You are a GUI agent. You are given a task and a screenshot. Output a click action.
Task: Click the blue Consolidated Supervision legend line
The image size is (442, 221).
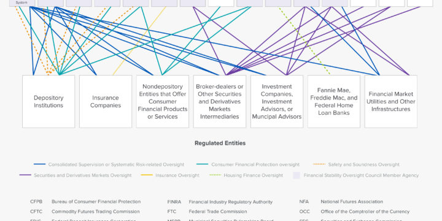[39, 164]
